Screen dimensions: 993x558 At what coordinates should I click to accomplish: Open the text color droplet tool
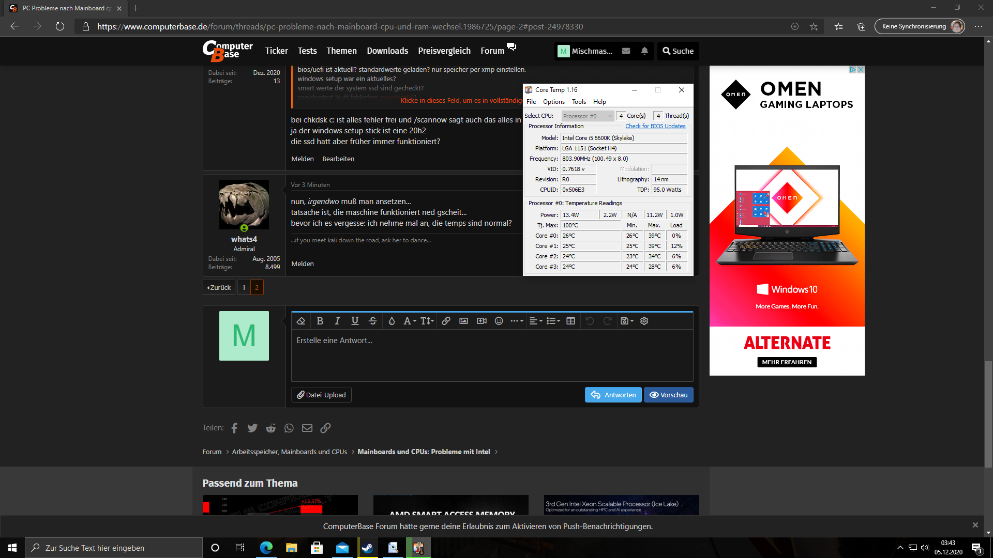[392, 321]
